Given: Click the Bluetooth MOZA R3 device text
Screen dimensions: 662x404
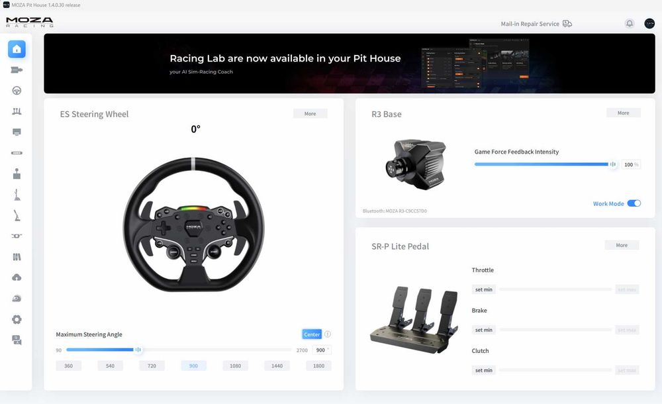Looking at the screenshot, I should tap(395, 211).
